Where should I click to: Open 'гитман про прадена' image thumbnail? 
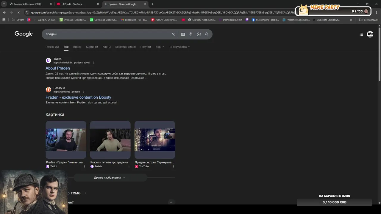coord(110,140)
